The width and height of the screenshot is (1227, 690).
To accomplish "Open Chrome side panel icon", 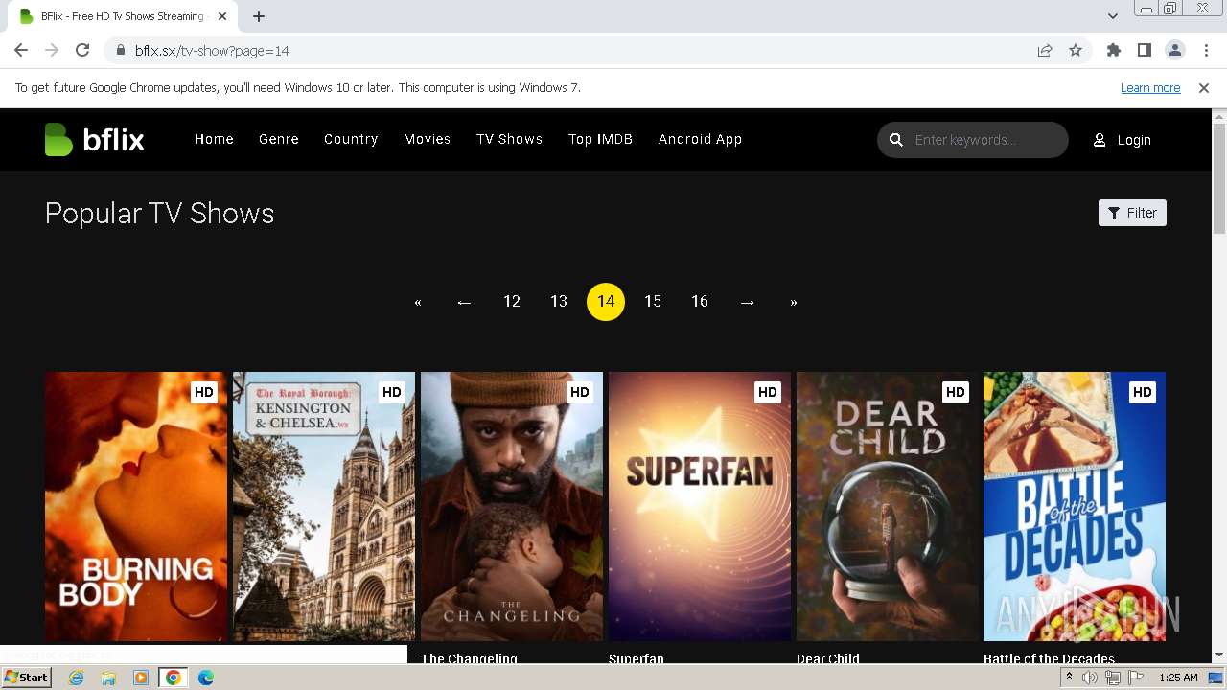I will (1144, 50).
